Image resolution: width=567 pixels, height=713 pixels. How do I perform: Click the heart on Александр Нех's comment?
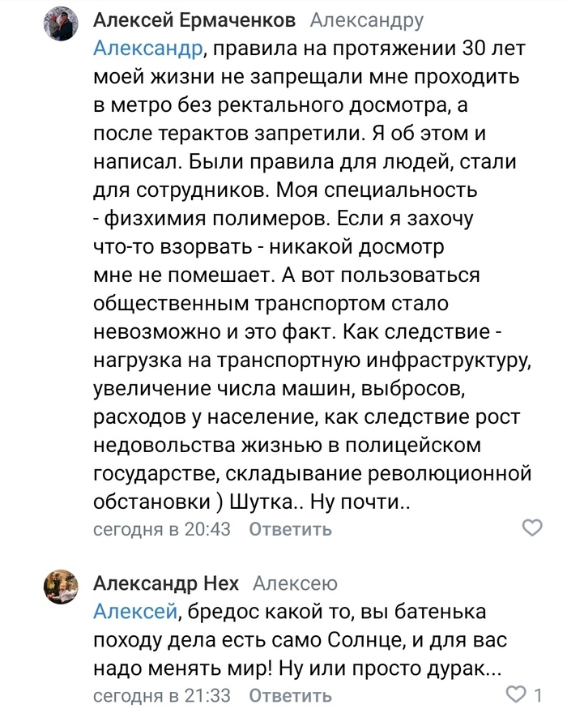coord(515,694)
